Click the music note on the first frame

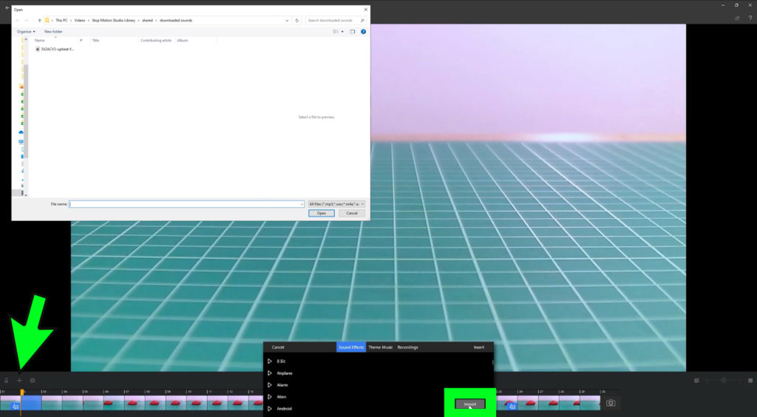pos(16,407)
